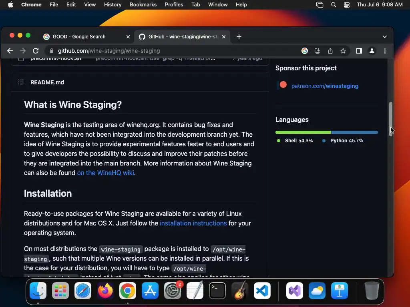Open a new tab with plus button

239,37
